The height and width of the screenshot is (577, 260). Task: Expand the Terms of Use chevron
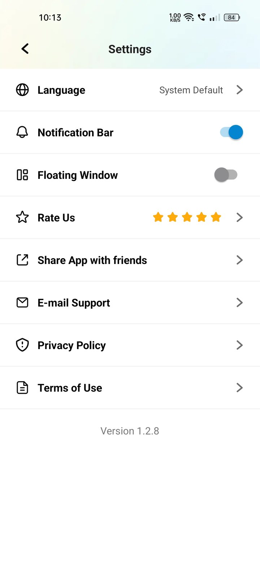pos(239,388)
